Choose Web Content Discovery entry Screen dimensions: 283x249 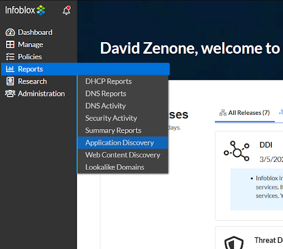123,155
